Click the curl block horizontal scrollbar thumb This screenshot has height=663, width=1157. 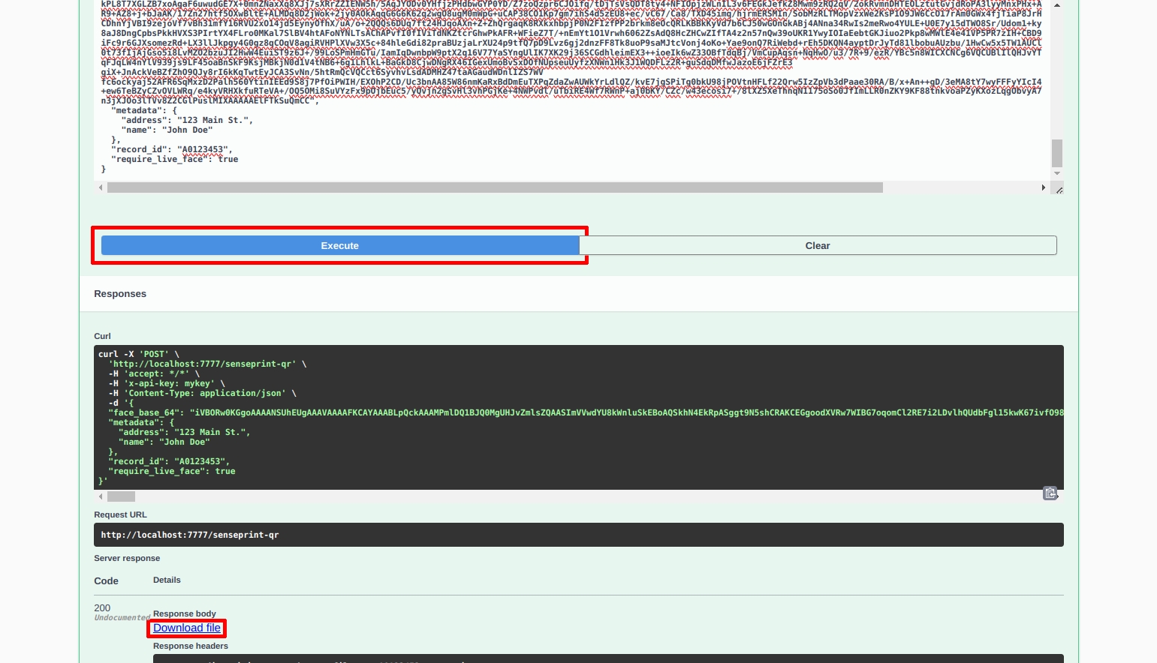tap(121, 496)
